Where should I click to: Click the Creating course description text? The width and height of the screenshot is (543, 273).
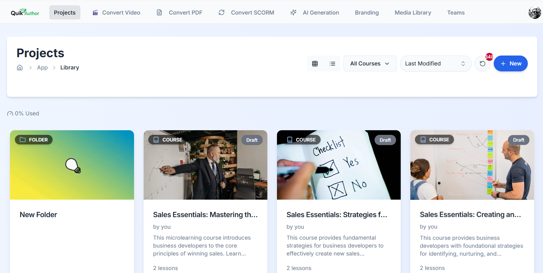coord(472,246)
